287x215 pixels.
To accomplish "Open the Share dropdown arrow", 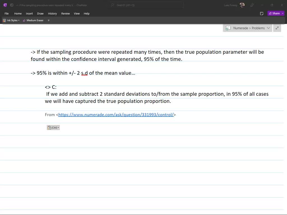I will [283, 13].
